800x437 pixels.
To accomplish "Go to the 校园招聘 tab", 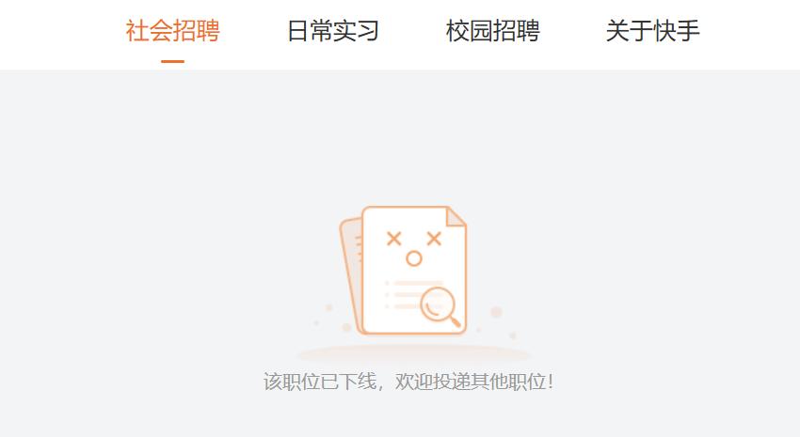I will tap(493, 31).
